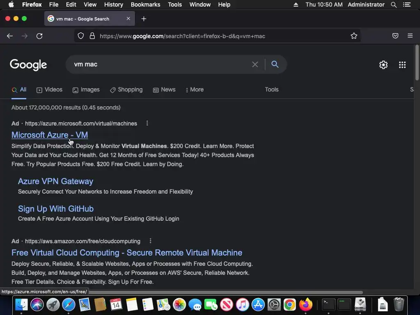Image resolution: width=420 pixels, height=315 pixels.
Task: Switch to the Images tab
Action: coord(86,90)
